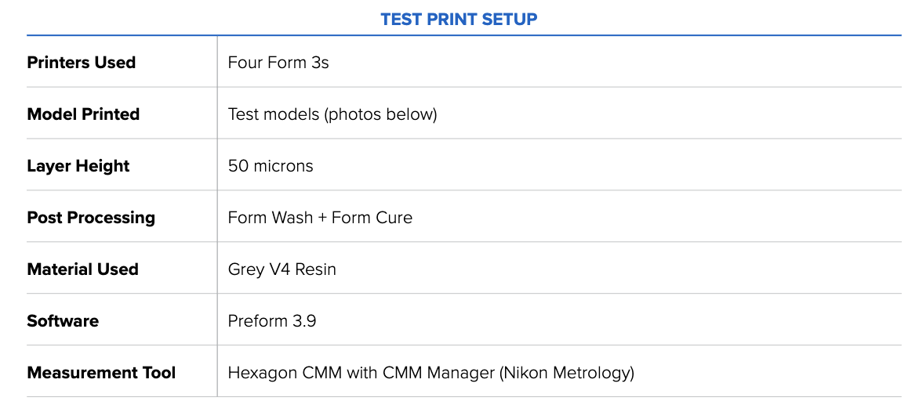
Task: Click the Post Processing row label
Action: [x=91, y=218]
